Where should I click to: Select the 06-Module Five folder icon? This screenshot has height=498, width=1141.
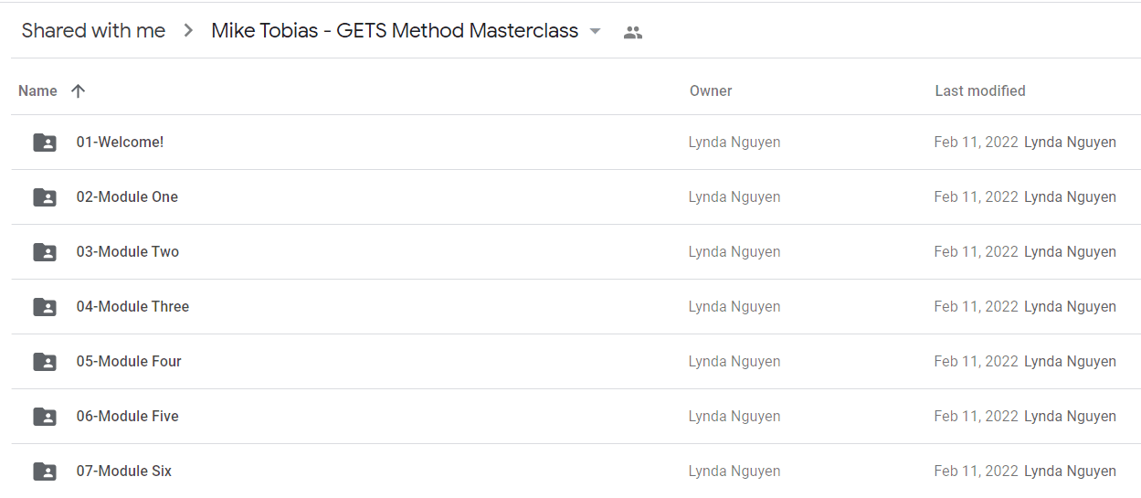click(x=45, y=417)
